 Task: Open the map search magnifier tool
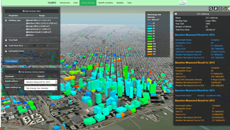coord(211,9)
